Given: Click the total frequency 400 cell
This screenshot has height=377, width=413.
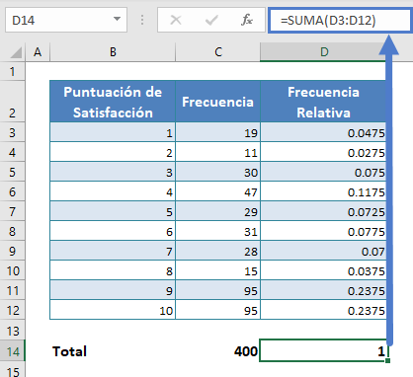Looking at the screenshot, I should click(x=218, y=351).
